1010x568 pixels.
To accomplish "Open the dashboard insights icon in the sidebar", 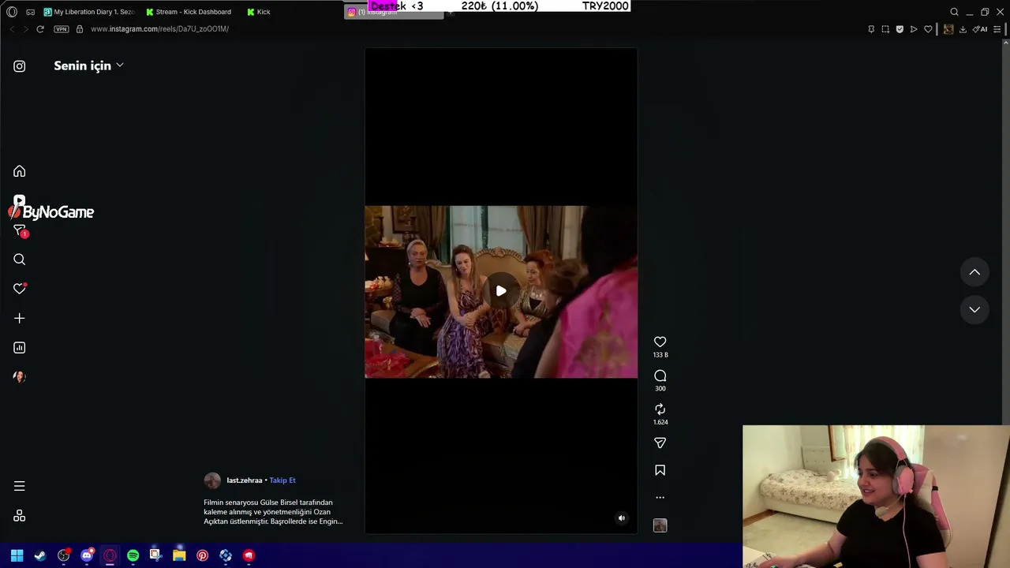I will [20, 348].
